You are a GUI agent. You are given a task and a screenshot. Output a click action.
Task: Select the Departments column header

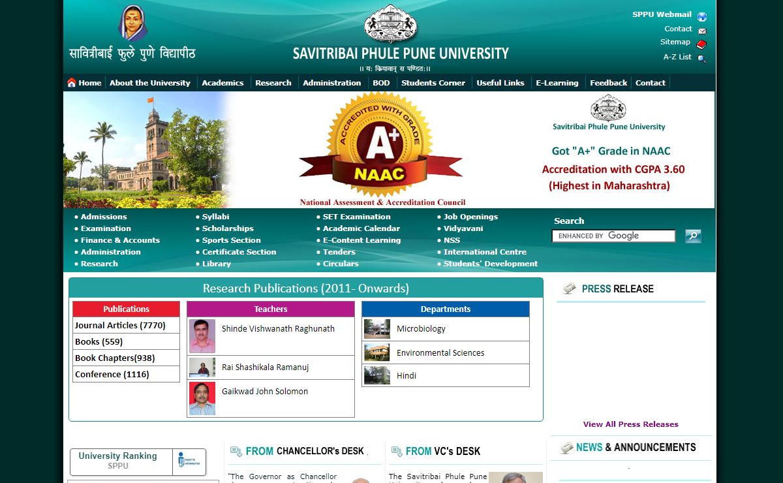point(446,309)
